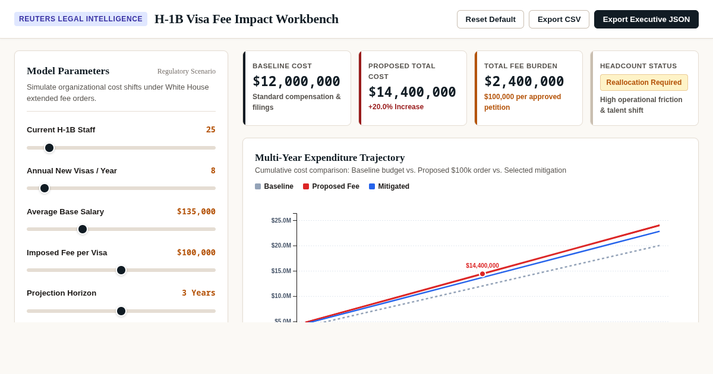Image resolution: width=713 pixels, height=374 pixels.
Task: Click the '$100,000 per approved petition' text
Action: point(523,102)
